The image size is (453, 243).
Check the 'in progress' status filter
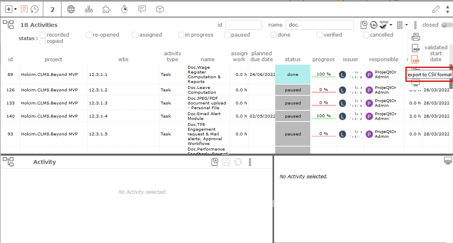(181, 35)
